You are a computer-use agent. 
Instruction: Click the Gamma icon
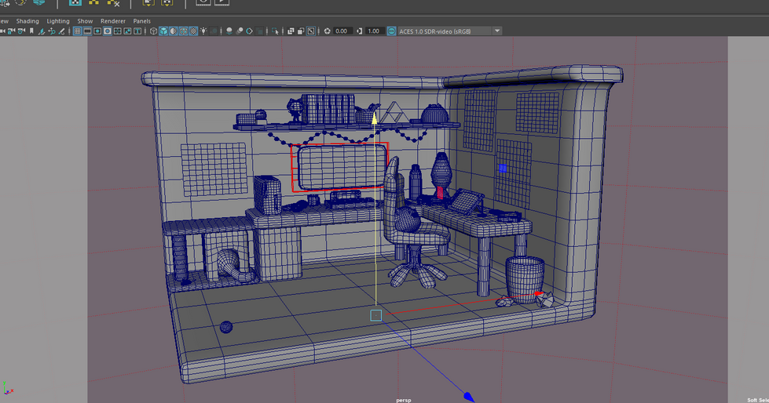pyautogui.click(x=360, y=31)
